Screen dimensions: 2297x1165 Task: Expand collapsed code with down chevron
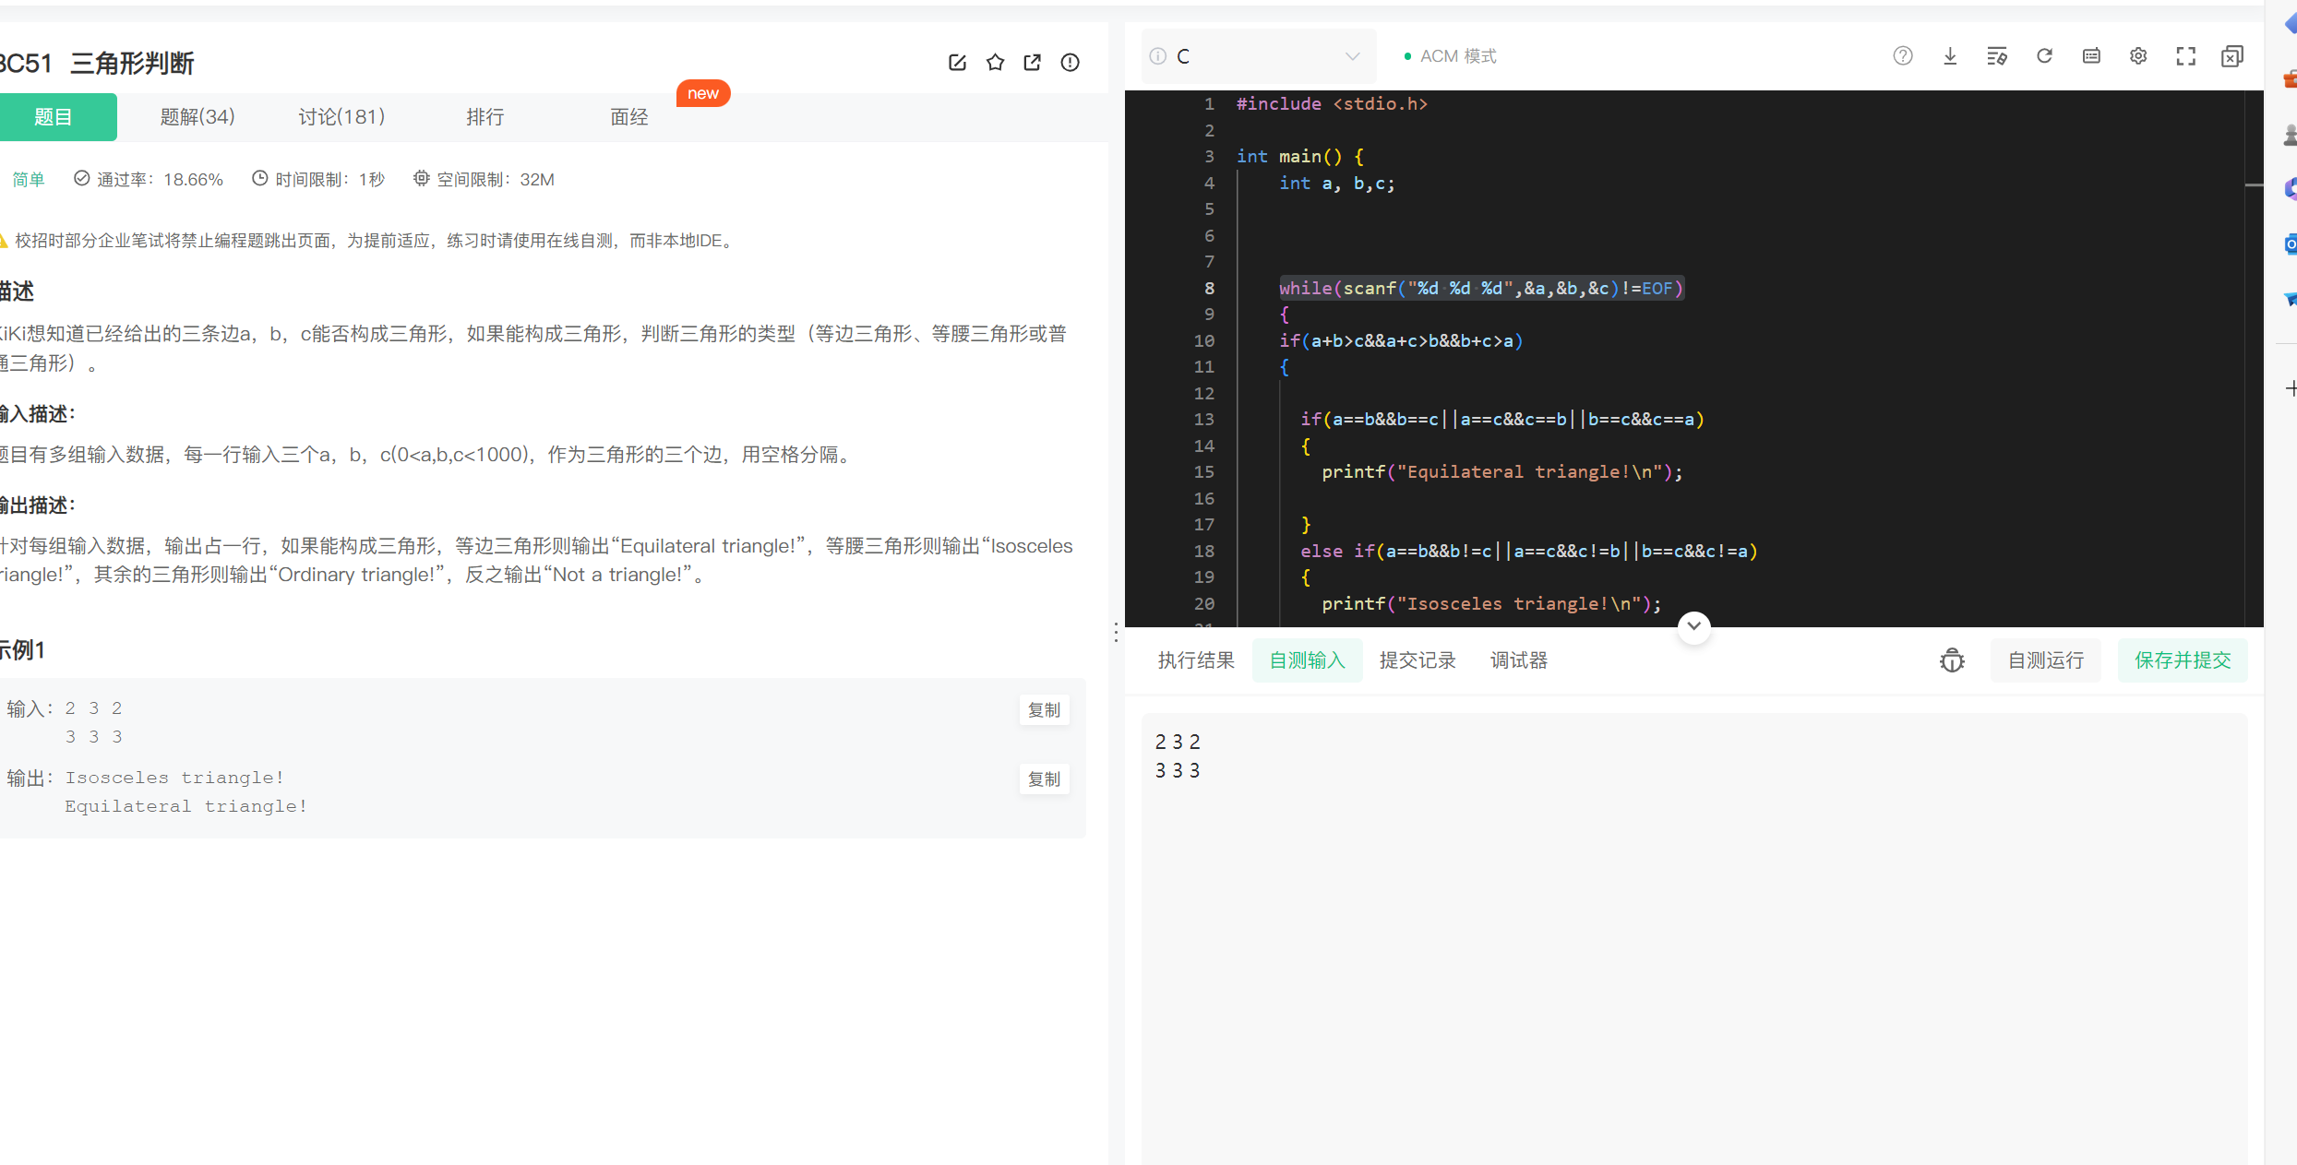[x=1693, y=626]
